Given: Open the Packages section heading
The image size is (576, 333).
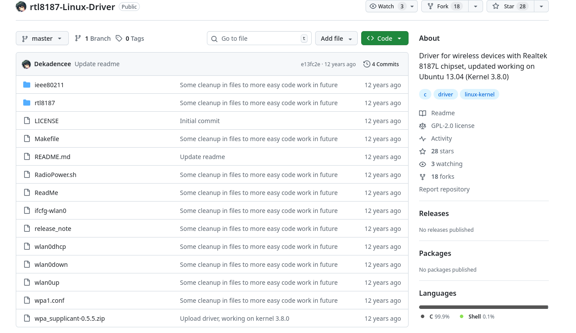Looking at the screenshot, I should pyautogui.click(x=435, y=253).
